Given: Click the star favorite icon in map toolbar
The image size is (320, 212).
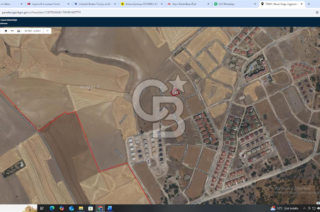Looking at the screenshot, I should tap(6, 31).
